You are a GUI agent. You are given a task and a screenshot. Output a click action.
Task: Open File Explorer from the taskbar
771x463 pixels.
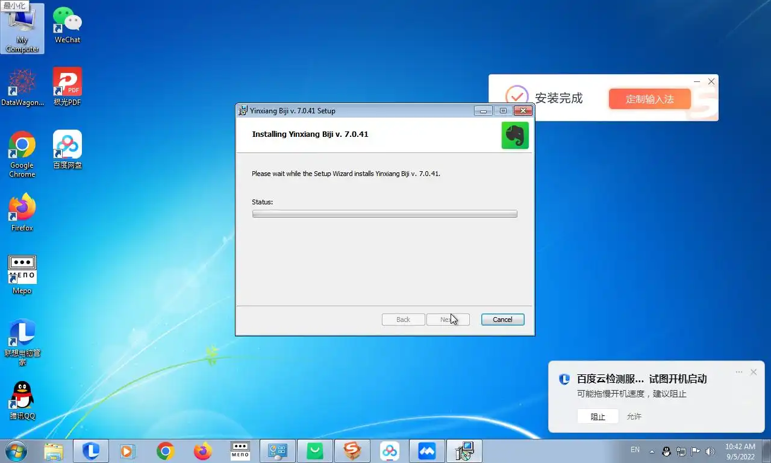click(x=54, y=451)
